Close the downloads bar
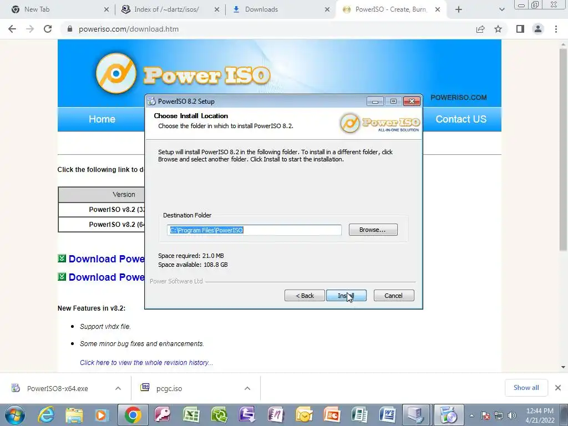This screenshot has width=568, height=426. coord(558,388)
